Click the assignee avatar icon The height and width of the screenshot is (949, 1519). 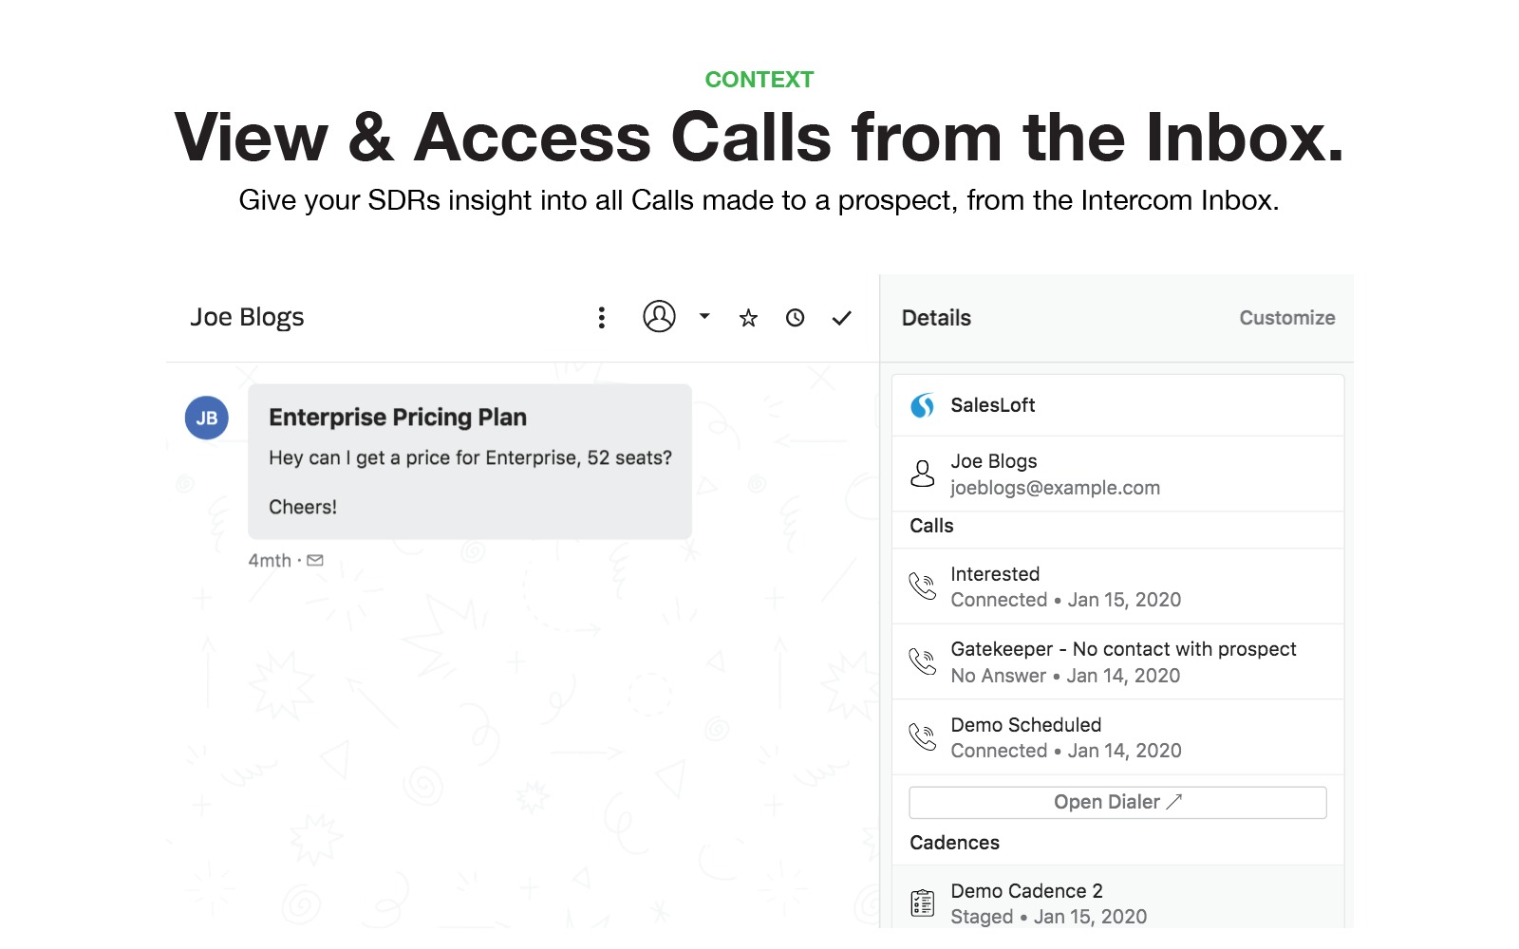pyautogui.click(x=659, y=317)
